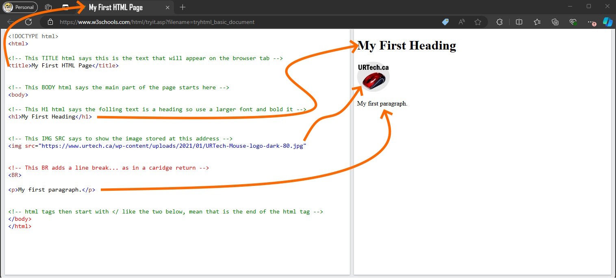The image size is (616, 278).
Task: Add page to favorites with star icon
Action: point(478,22)
